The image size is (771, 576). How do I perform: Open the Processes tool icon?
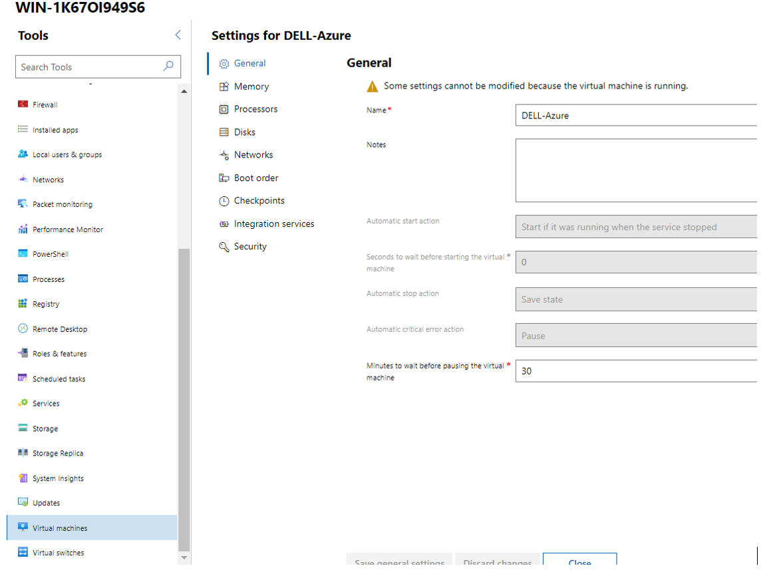coord(23,279)
